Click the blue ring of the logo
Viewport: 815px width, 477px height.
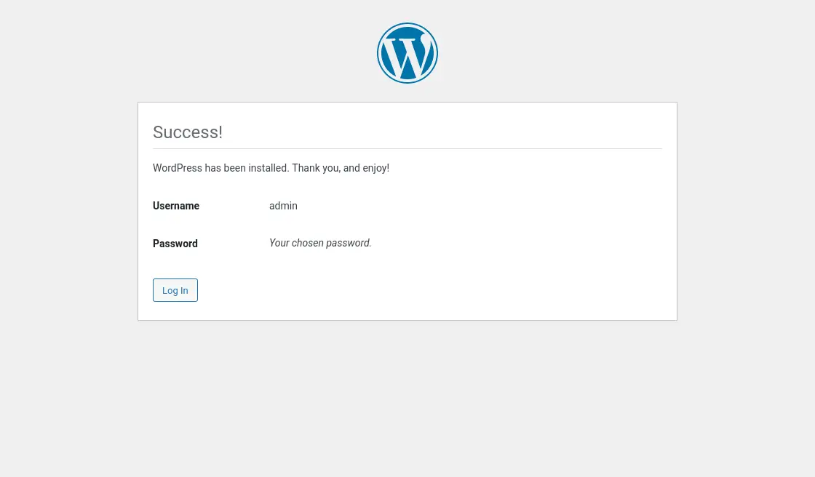pos(407,24)
